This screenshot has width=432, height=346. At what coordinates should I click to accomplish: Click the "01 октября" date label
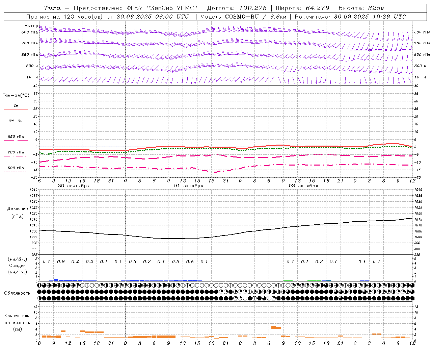point(189,186)
